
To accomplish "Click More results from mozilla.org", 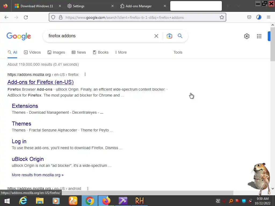I will coord(38,175).
